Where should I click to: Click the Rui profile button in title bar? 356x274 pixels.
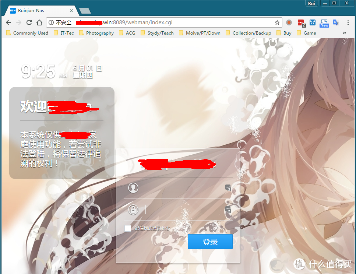point(311,3)
